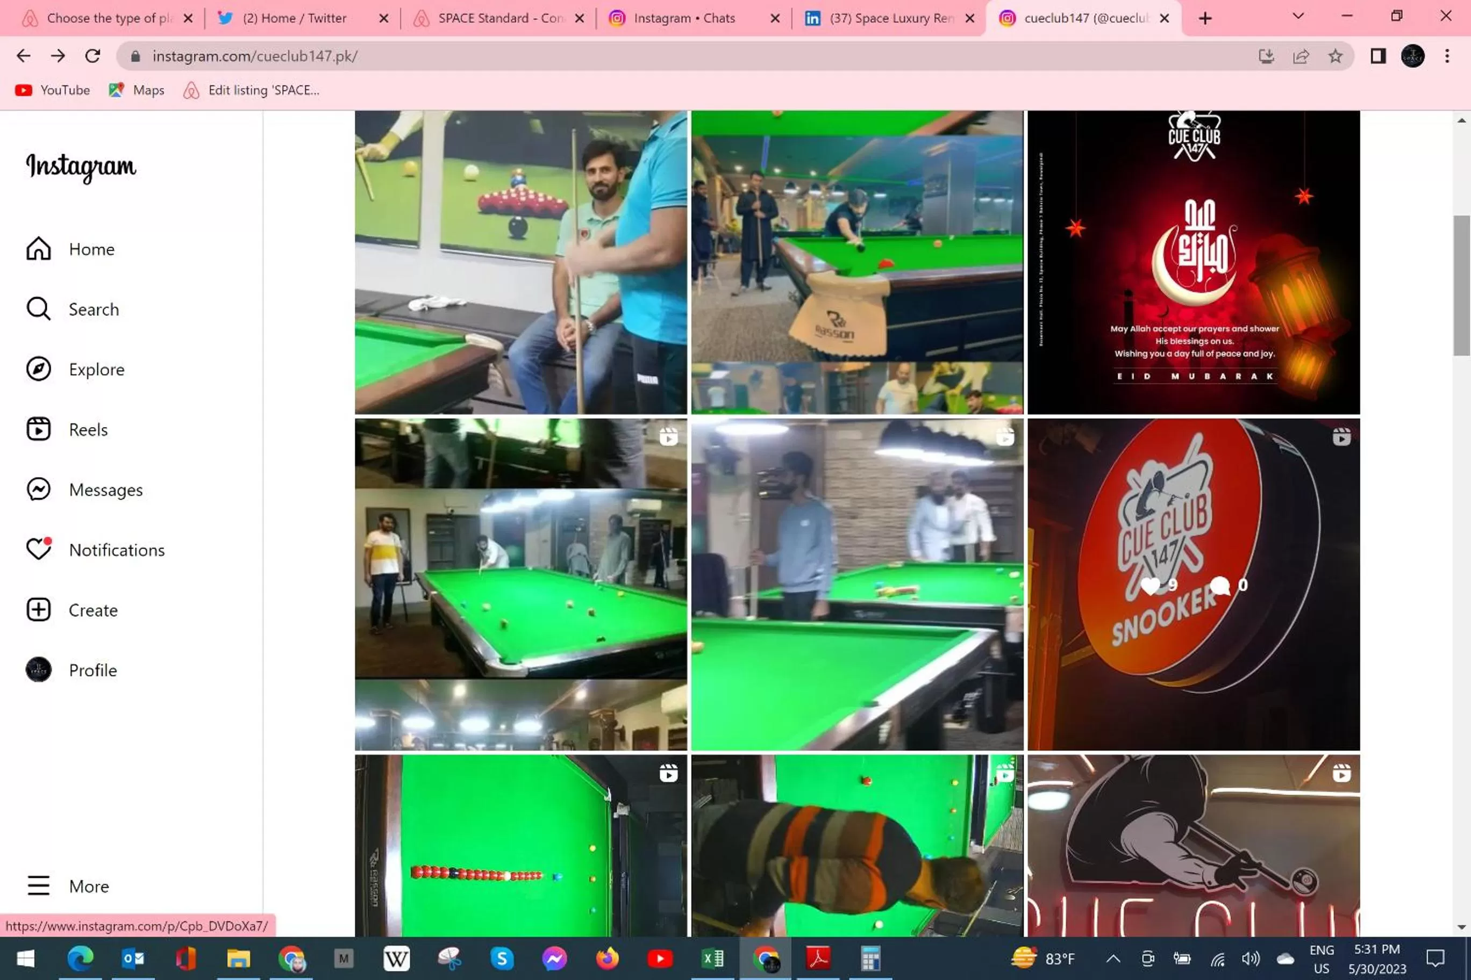Bookmark this page with star icon
This screenshot has width=1471, height=980.
point(1336,56)
